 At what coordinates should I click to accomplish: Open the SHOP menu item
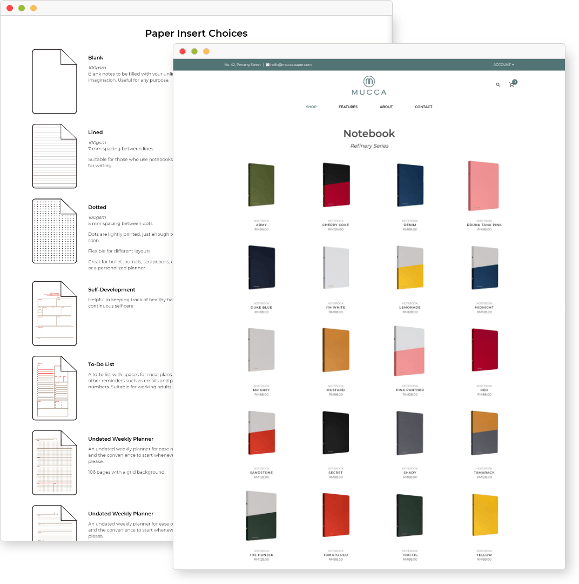(311, 107)
